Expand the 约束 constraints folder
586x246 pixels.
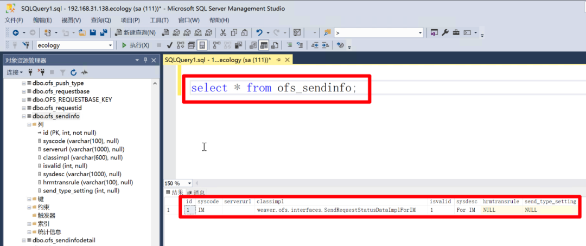pos(29,207)
